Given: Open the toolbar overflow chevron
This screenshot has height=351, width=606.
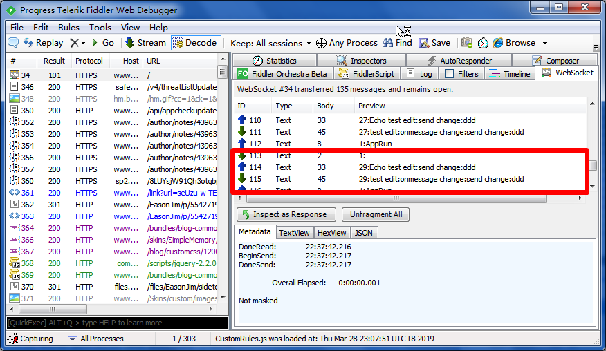Looking at the screenshot, I should click(596, 47).
